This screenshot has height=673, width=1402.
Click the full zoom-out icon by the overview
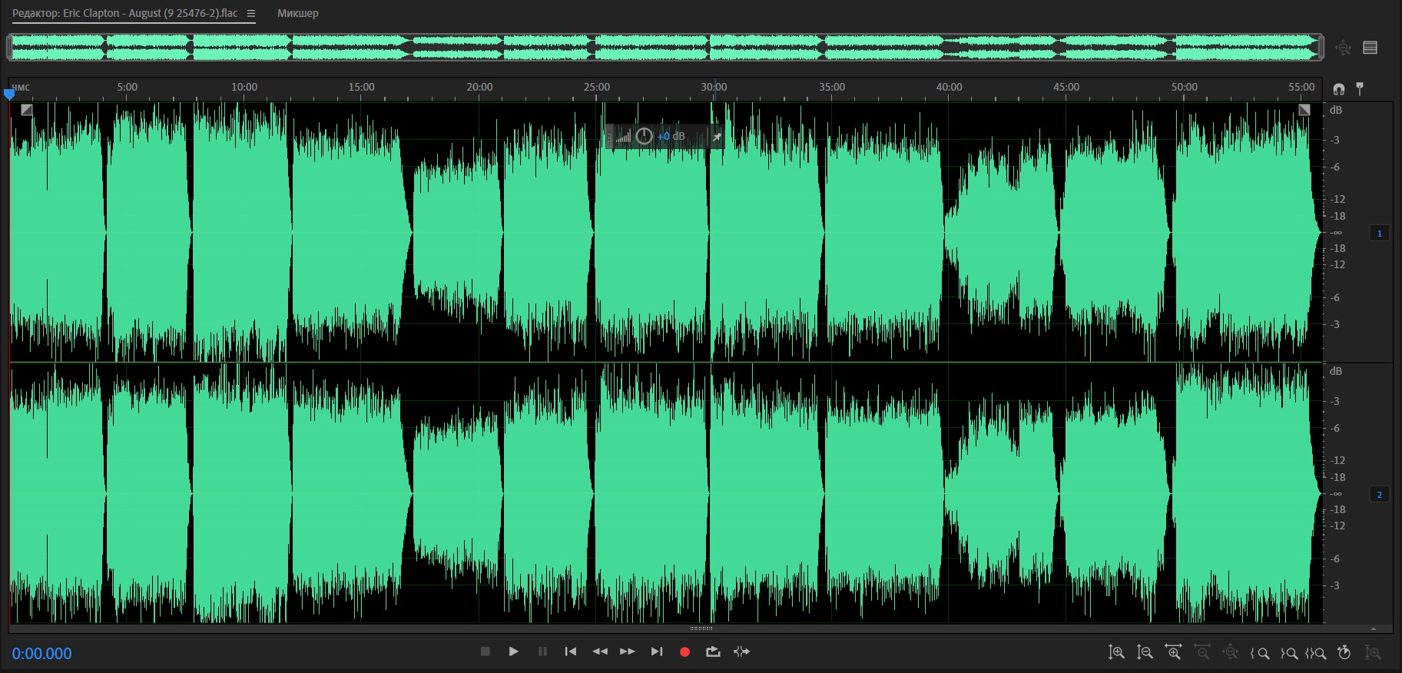[x=1343, y=48]
